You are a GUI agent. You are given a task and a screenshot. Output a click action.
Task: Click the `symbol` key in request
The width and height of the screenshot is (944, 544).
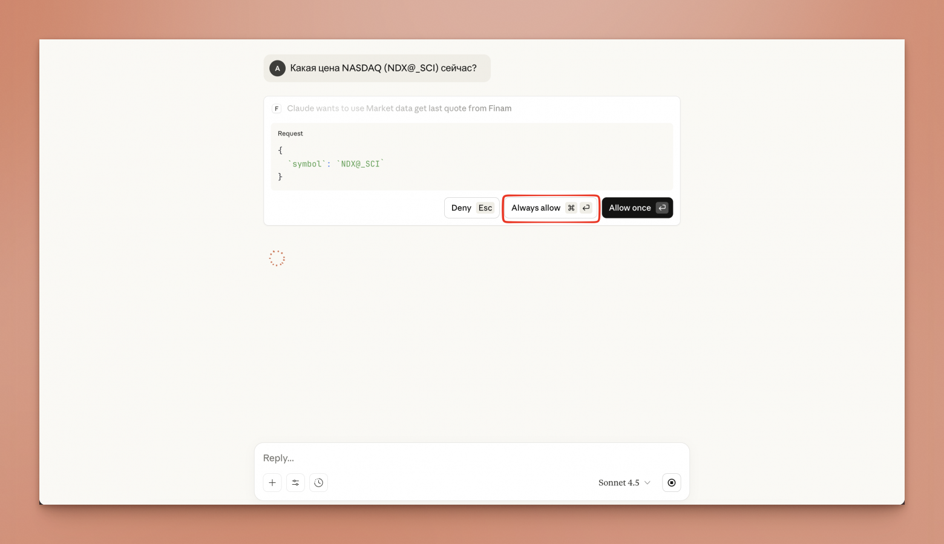pos(307,164)
